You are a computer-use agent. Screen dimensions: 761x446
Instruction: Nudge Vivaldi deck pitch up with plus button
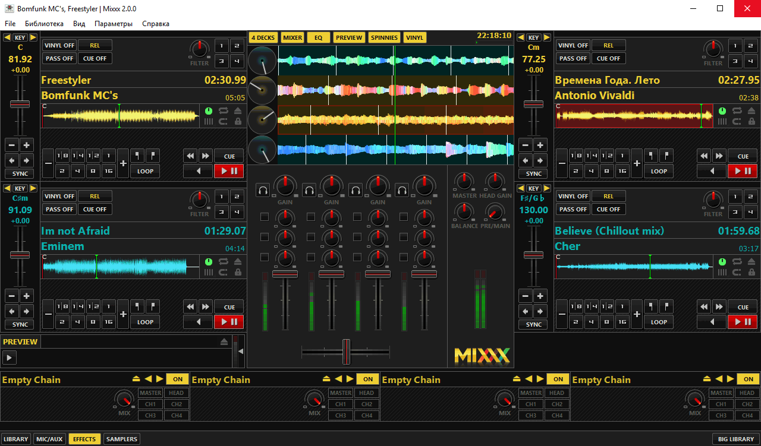[540, 145]
